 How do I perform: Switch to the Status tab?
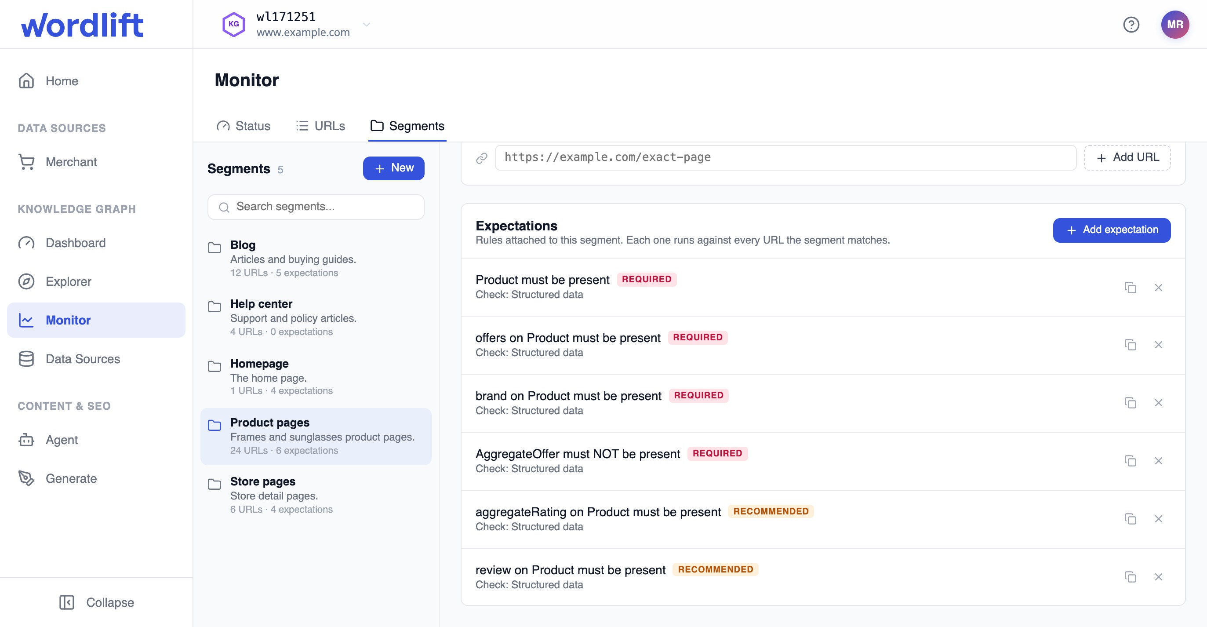coord(243,126)
